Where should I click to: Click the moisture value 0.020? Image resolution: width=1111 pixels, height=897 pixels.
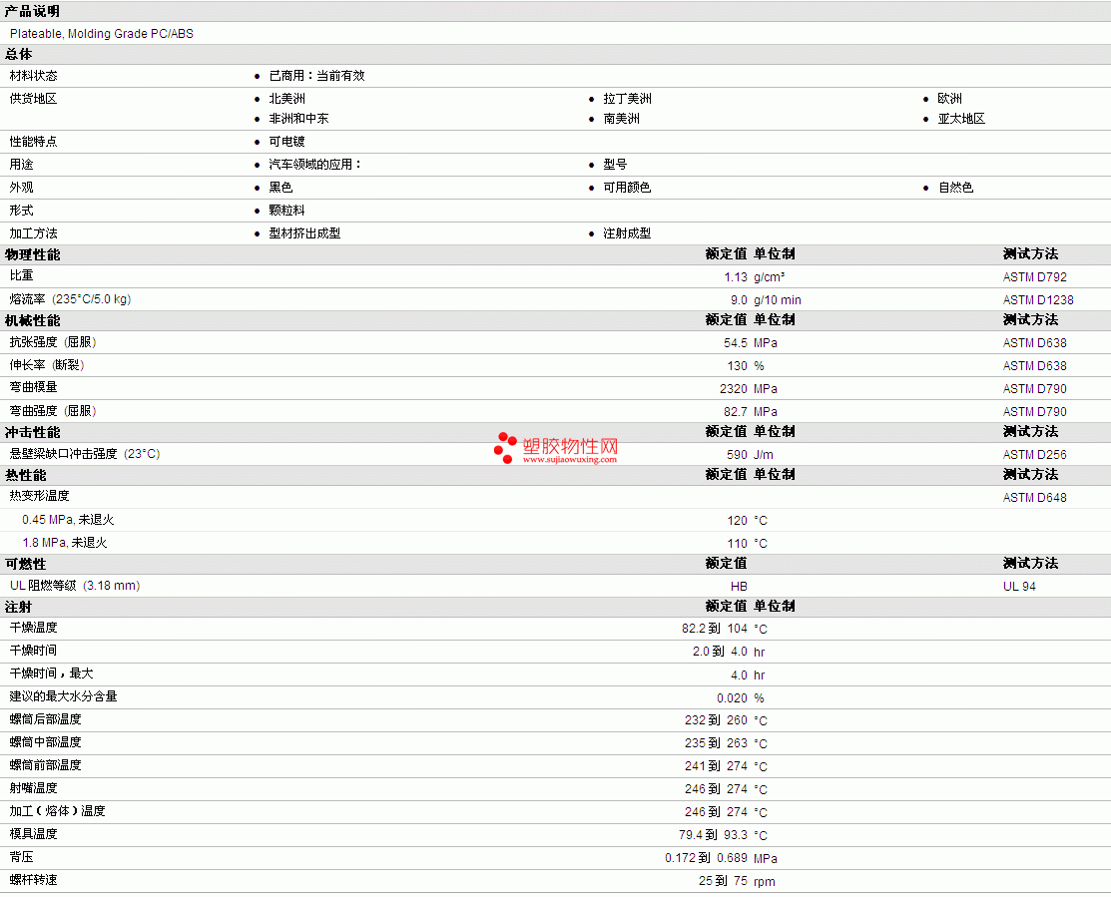click(732, 698)
